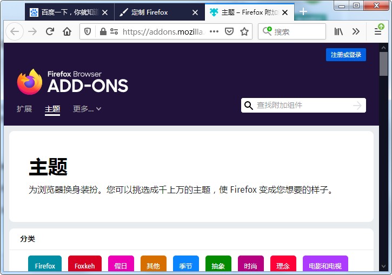This screenshot has width=392, height=275.
Task: Expand more tools overflow chevrons
Action: [356, 31]
